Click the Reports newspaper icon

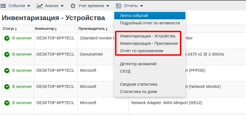119,6
